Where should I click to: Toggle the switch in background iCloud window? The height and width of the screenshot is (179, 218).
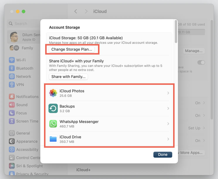click(201, 63)
